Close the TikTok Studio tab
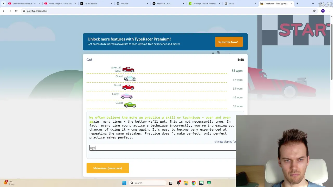The image size is (333, 187). [111, 4]
